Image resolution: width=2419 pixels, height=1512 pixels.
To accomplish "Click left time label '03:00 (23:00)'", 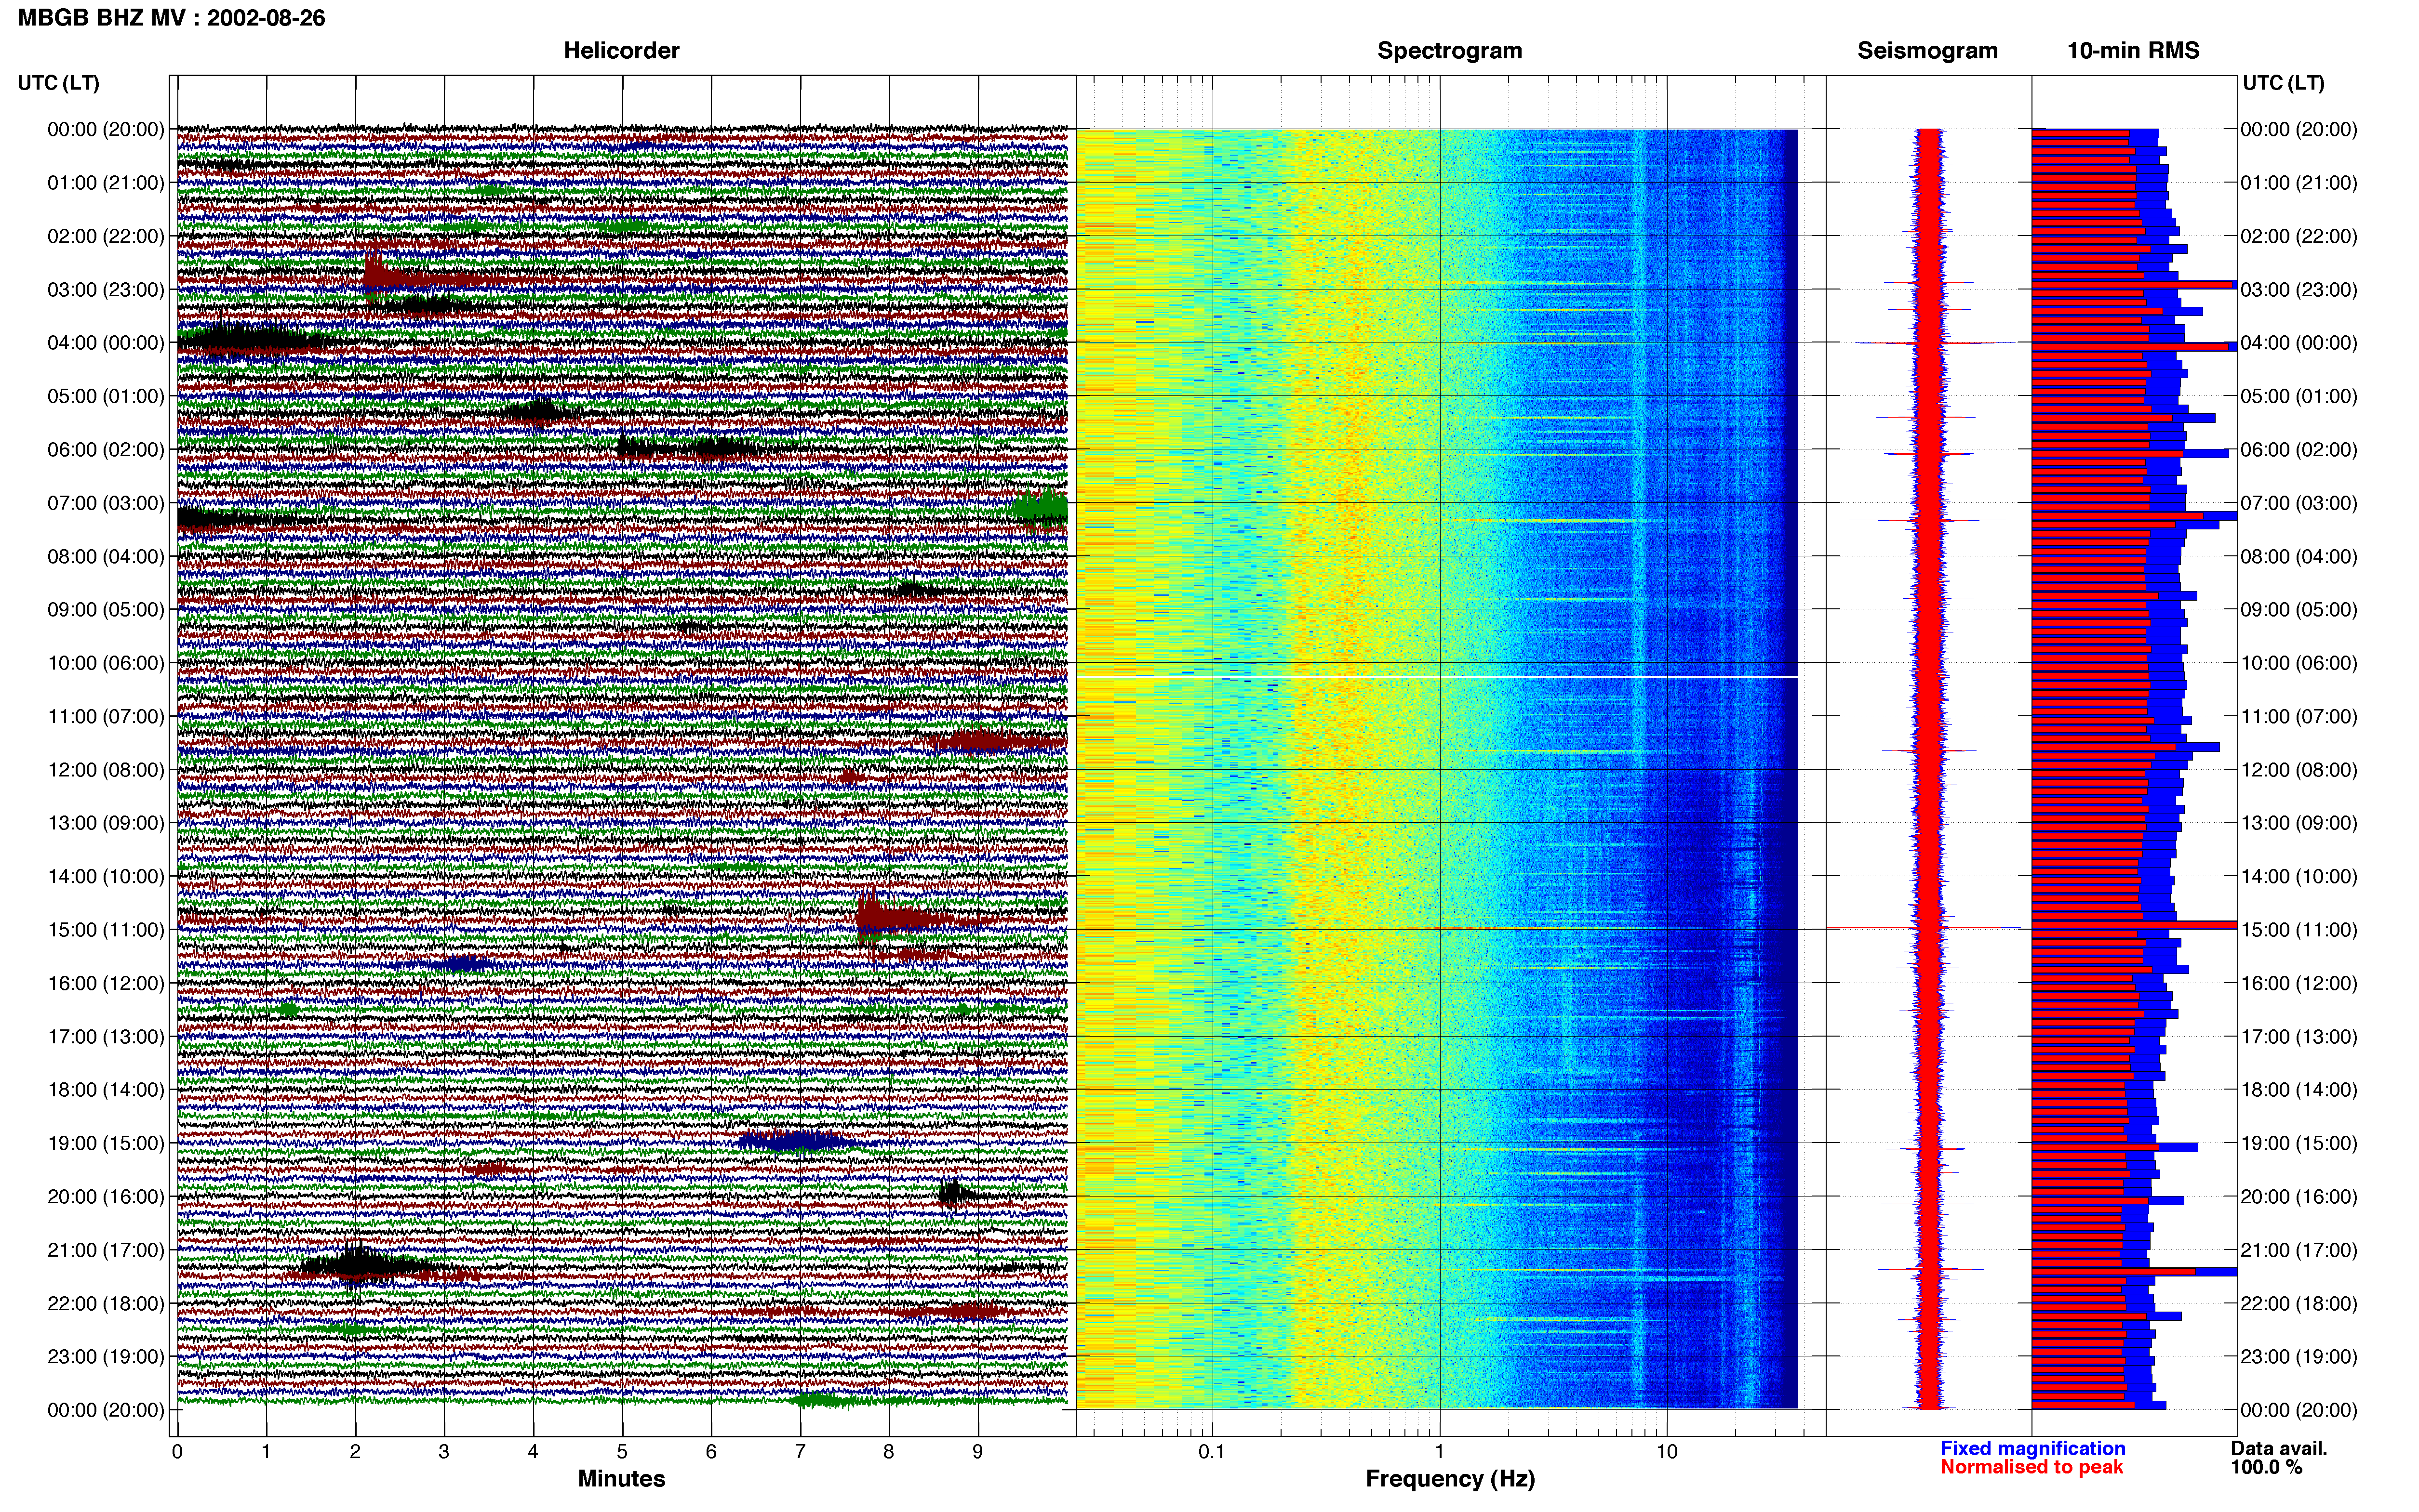I will pos(106,289).
